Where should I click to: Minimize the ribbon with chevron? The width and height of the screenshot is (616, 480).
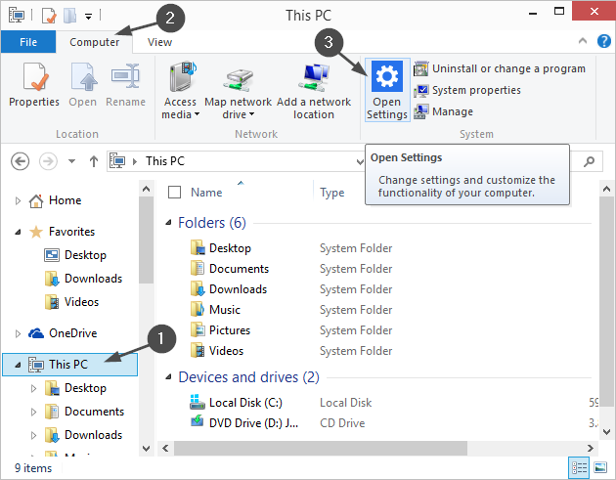583,41
